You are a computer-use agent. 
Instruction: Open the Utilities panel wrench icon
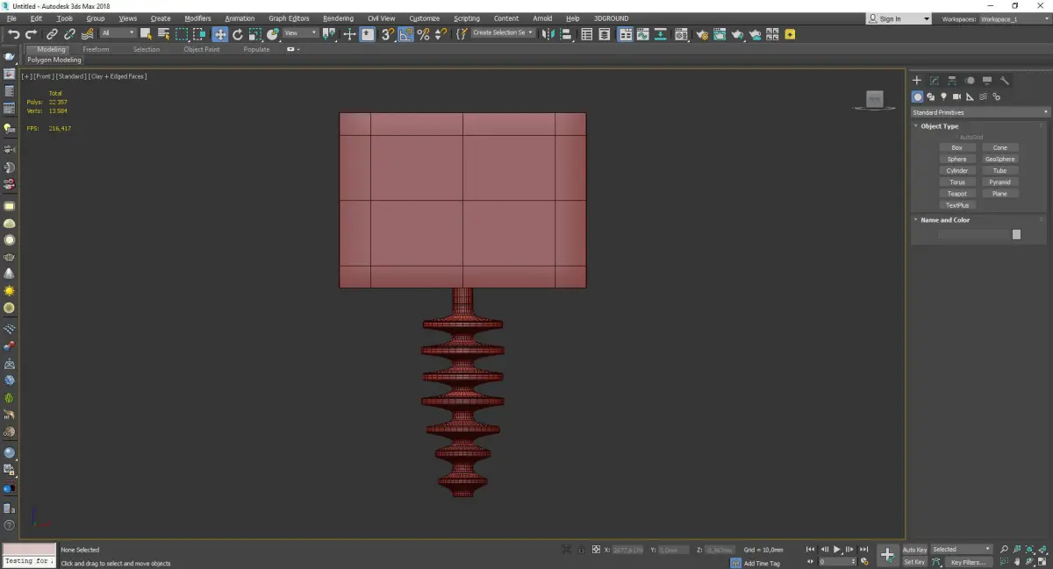1005,80
